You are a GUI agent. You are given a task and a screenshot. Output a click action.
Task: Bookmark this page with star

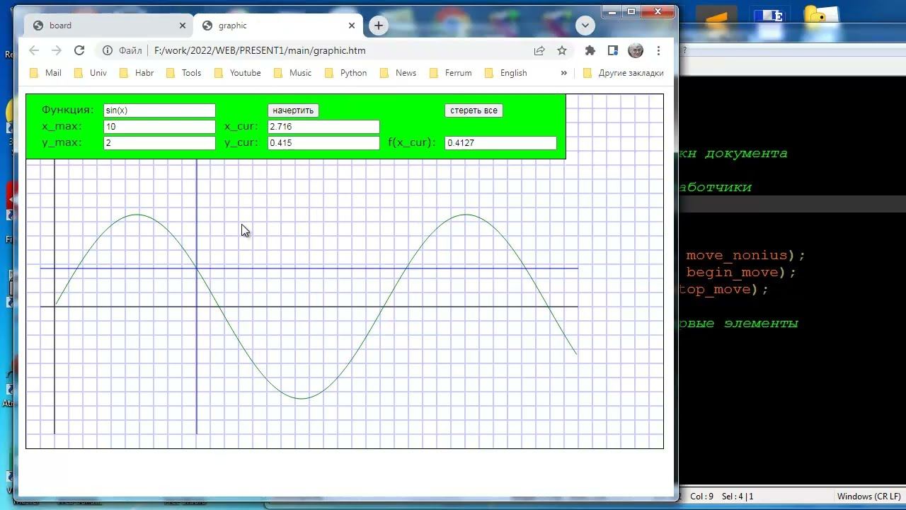[x=562, y=50]
